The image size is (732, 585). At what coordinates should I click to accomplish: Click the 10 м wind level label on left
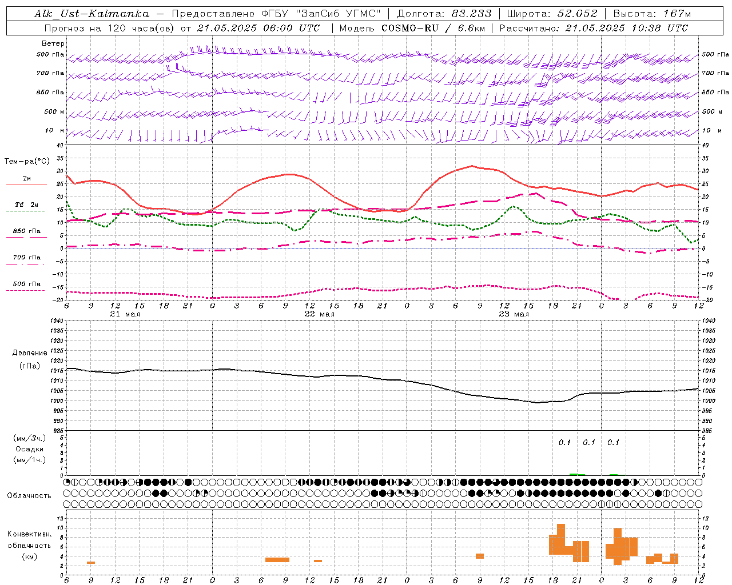point(55,130)
